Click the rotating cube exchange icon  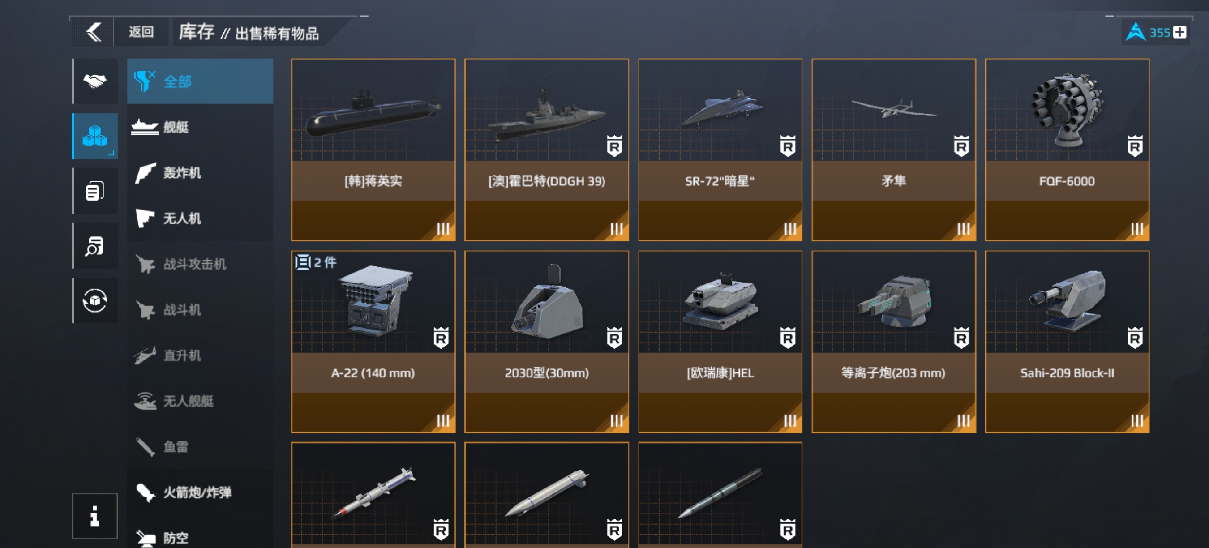click(x=95, y=300)
